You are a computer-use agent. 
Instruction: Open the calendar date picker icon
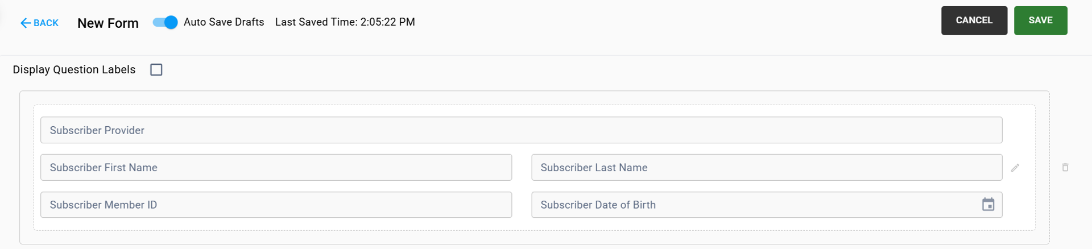(x=988, y=205)
